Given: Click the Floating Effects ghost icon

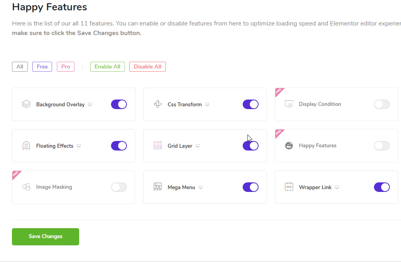Looking at the screenshot, I should 26,146.
